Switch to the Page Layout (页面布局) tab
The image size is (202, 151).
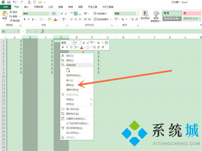[38, 7]
